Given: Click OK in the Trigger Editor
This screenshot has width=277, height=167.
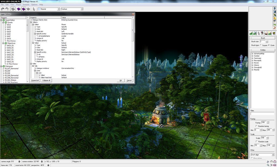Looking at the screenshot, I should click(x=121, y=81).
